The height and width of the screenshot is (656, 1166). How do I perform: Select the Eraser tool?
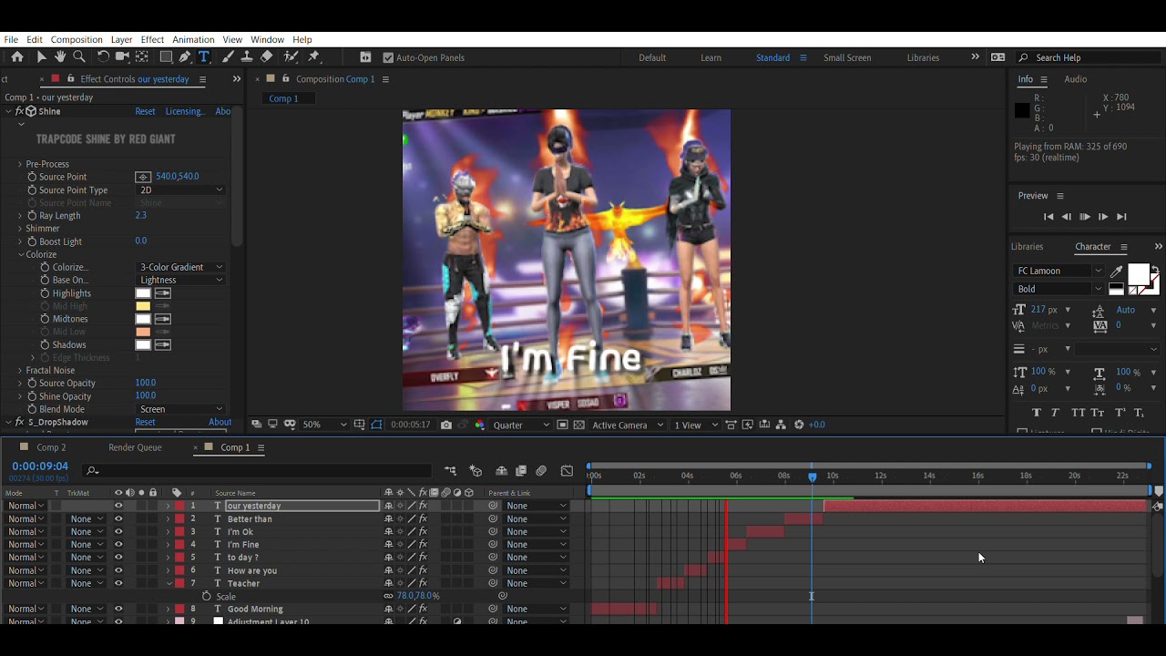pyautogui.click(x=266, y=57)
